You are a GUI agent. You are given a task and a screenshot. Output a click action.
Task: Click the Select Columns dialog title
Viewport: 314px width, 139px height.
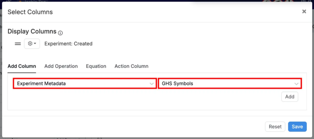tap(30, 12)
